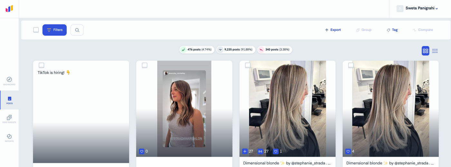The image size is (451, 167).
Task: Go to Post Groups in sidebar
Action: [x=9, y=119]
